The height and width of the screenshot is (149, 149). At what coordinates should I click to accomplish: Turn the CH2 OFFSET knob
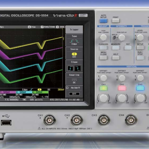(x=122, y=78)
